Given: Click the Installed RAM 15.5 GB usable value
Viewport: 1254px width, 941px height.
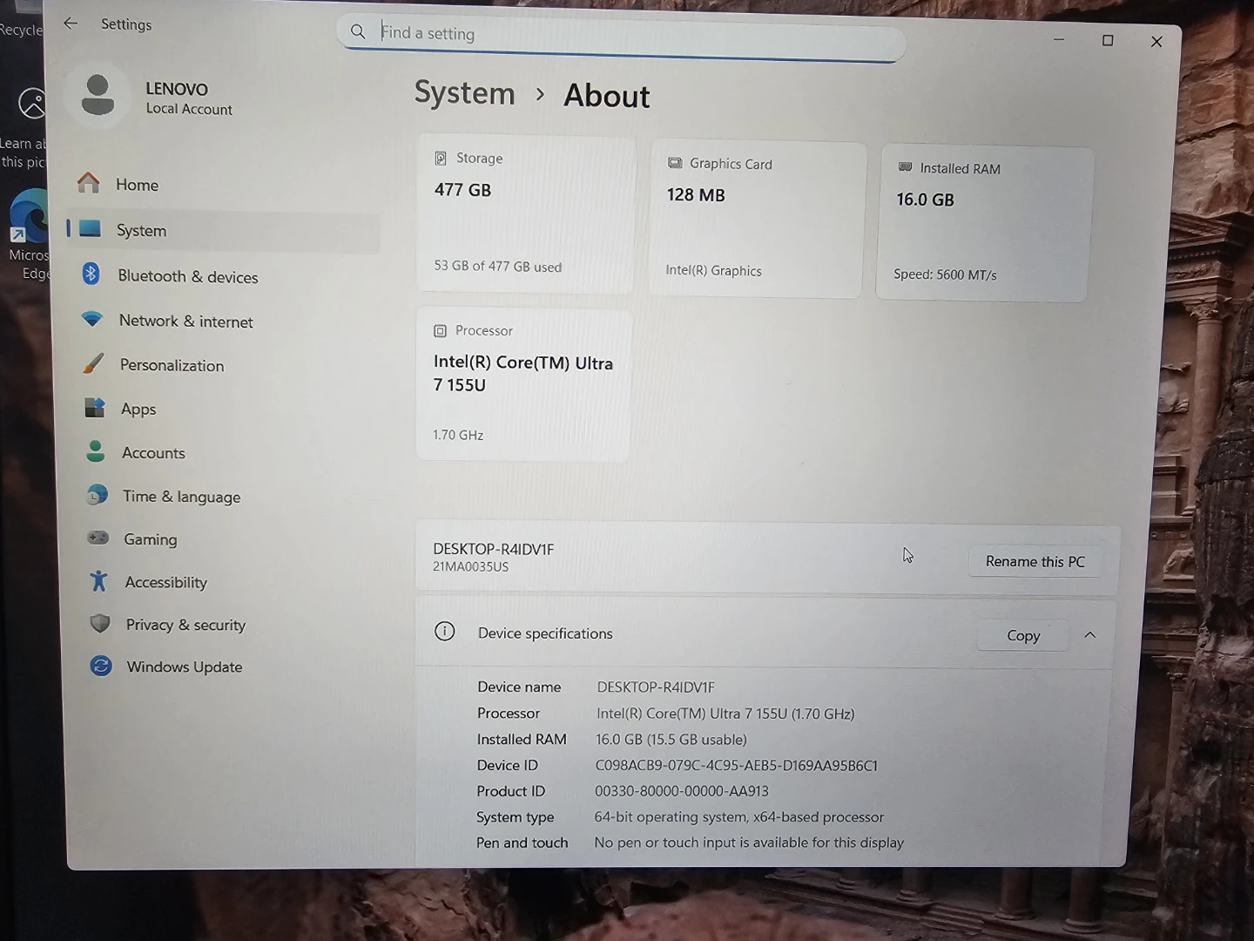Looking at the screenshot, I should [671, 739].
